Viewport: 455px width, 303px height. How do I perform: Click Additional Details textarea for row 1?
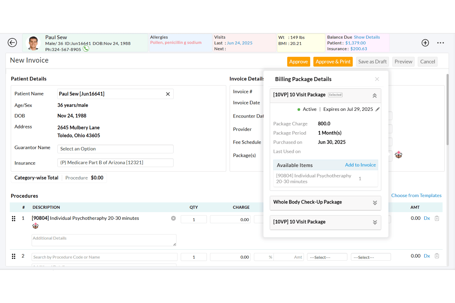click(x=104, y=240)
